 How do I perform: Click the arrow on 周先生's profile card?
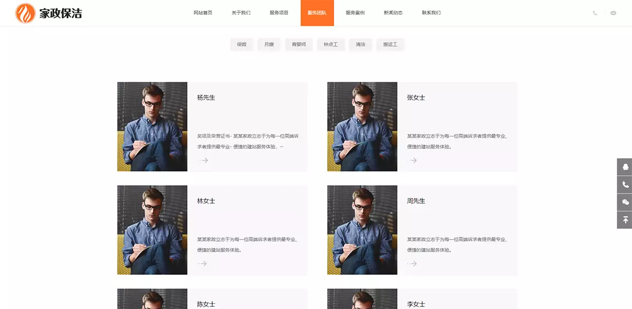[412, 263]
